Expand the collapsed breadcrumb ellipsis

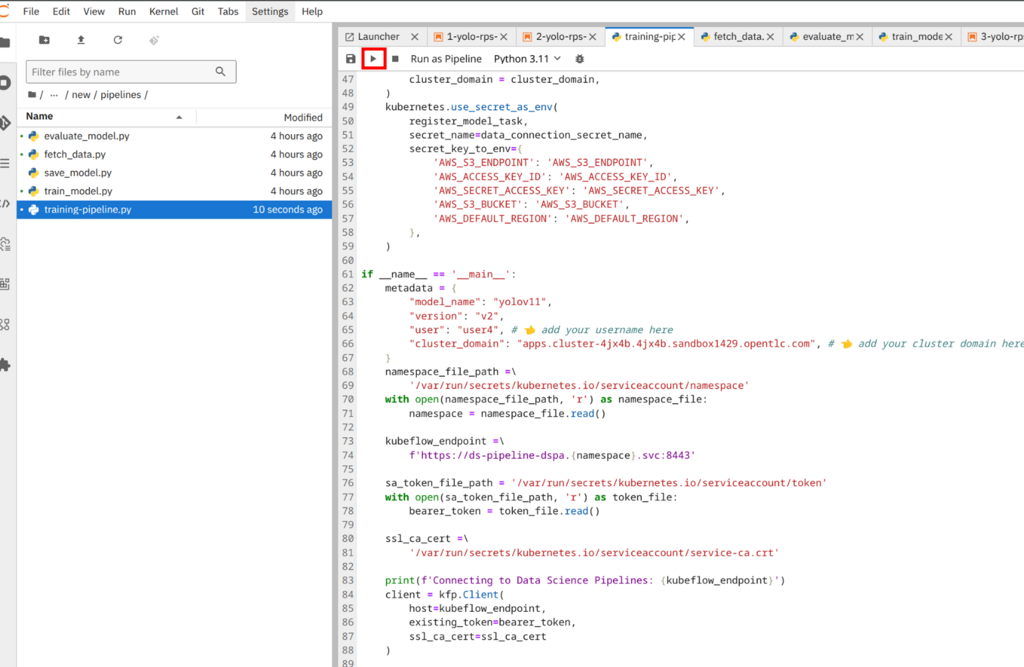(54, 94)
